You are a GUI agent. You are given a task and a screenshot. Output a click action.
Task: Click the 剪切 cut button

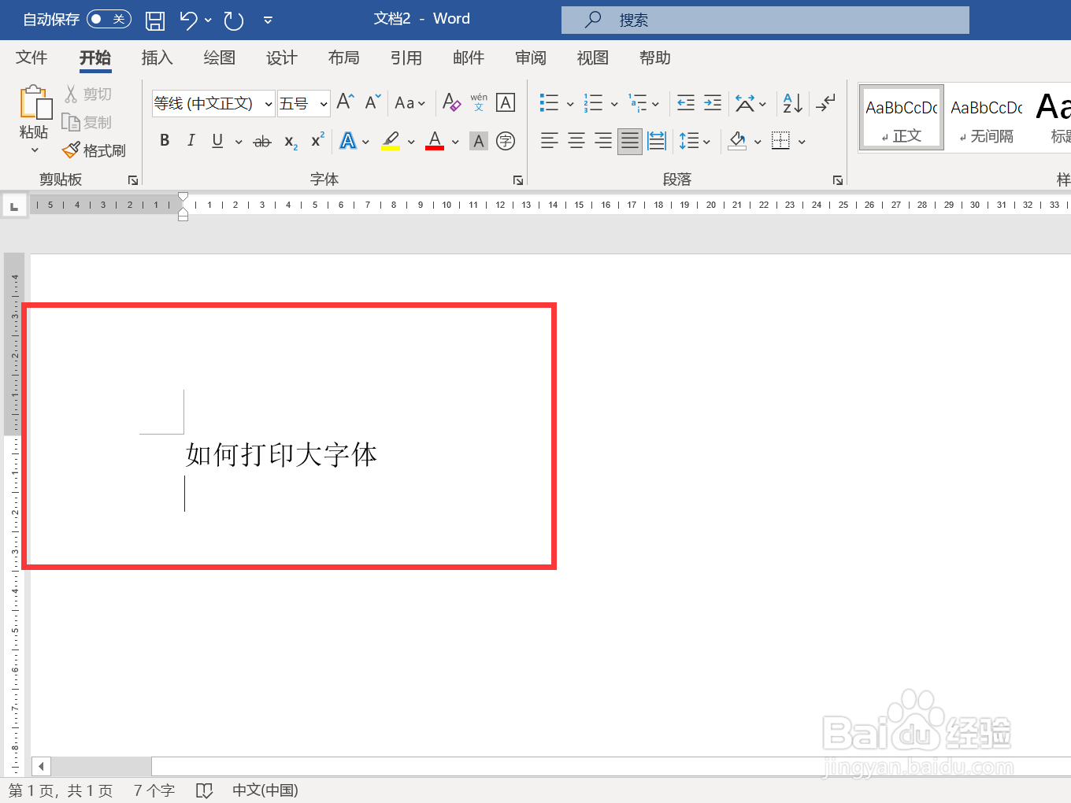88,94
